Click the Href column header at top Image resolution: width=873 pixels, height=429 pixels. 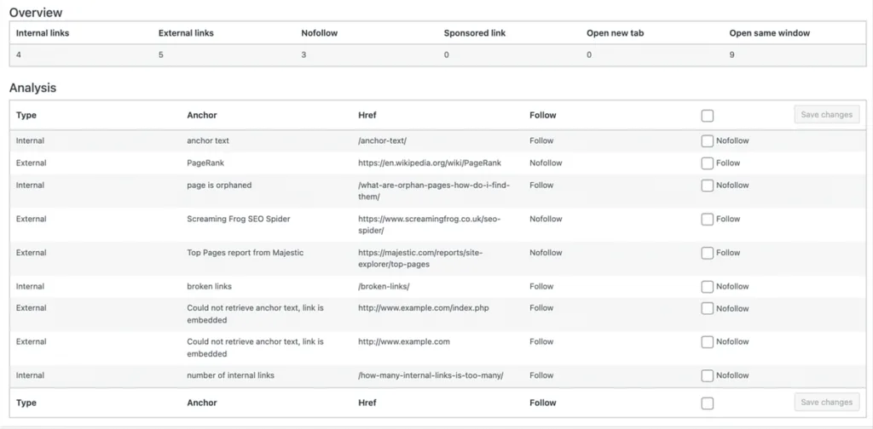point(367,115)
